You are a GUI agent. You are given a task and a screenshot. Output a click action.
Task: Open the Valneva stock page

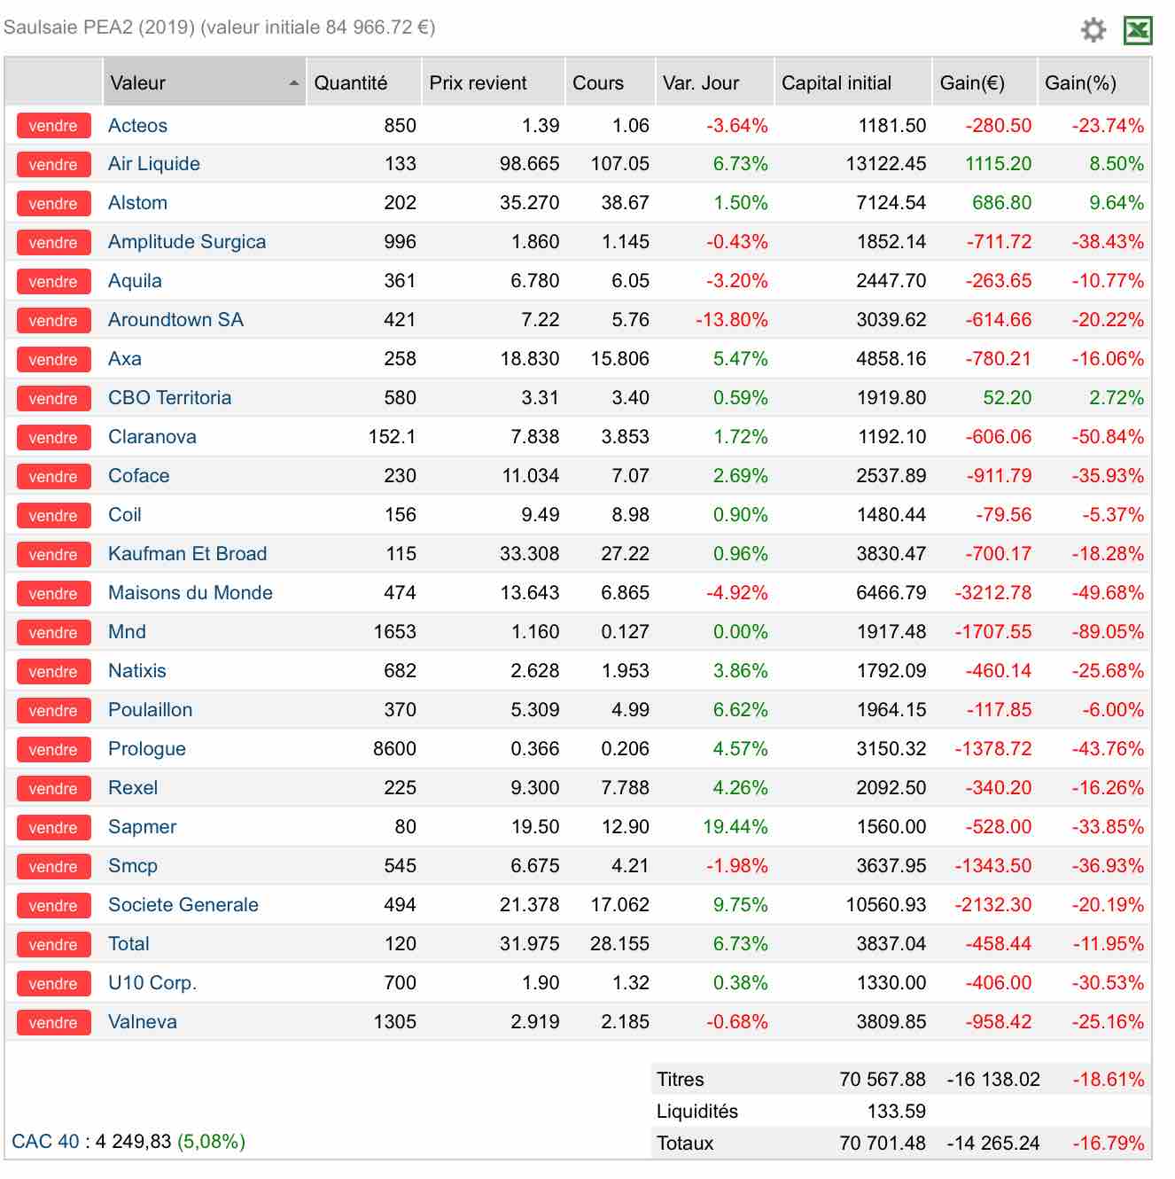tap(143, 1022)
